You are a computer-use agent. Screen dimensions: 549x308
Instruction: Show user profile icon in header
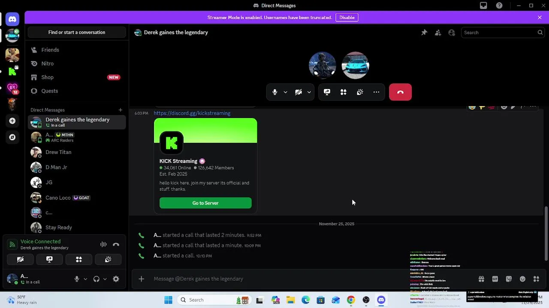pyautogui.click(x=452, y=33)
